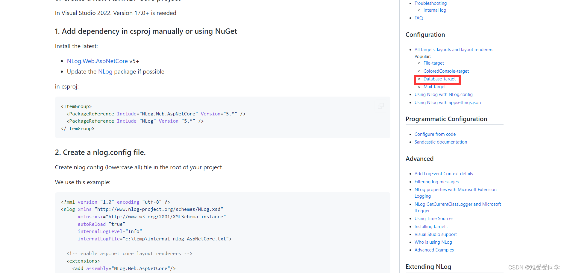
Task: Click the PackageReference Include="NLog" code line
Action: coord(135,121)
